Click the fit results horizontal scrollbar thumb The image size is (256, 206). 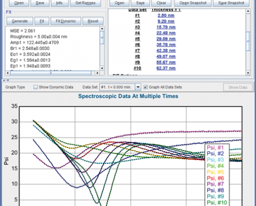tap(51, 73)
